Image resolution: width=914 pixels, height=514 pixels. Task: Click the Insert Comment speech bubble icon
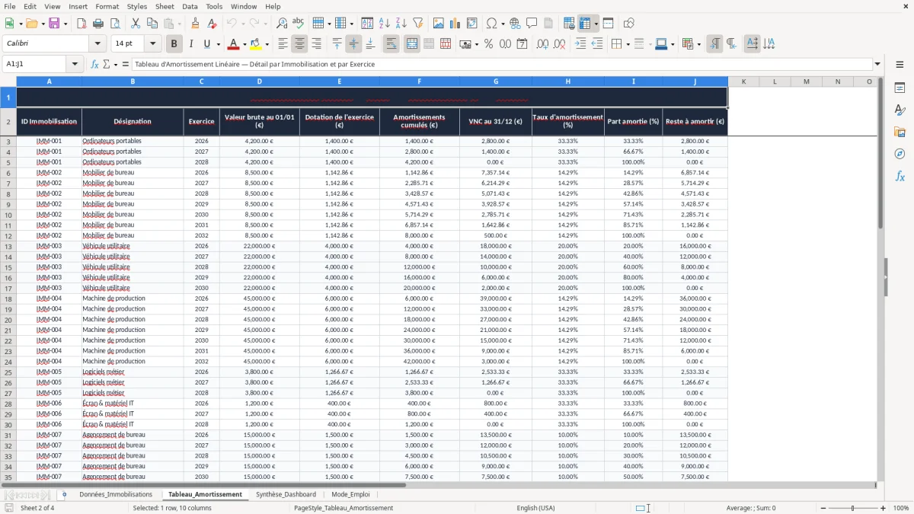(532, 24)
